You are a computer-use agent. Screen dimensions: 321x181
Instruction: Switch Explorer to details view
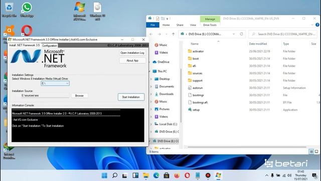point(311,152)
